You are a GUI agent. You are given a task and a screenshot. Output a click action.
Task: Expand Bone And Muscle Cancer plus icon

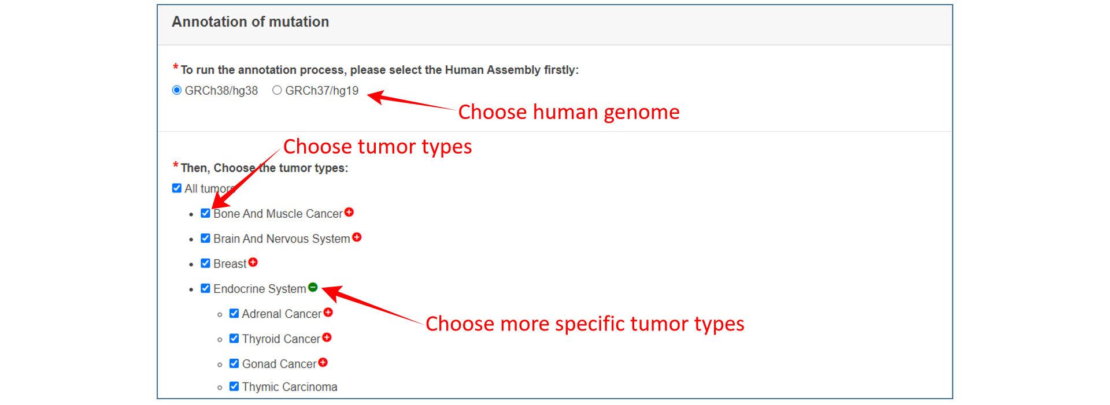349,213
